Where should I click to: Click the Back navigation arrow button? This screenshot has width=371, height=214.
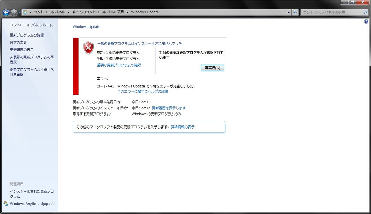coord(6,12)
